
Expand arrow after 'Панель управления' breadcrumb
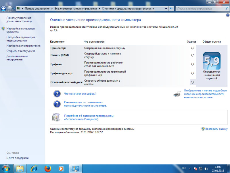(x=52, y=9)
